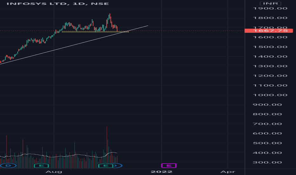This screenshot has width=296, height=175.
Task: Click the 2022 label on time axis
Action: [x=161, y=172]
